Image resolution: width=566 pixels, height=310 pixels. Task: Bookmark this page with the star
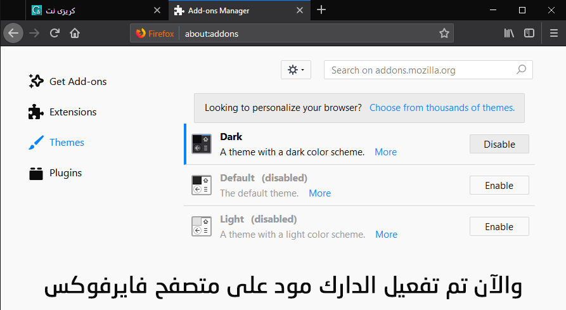(x=444, y=33)
